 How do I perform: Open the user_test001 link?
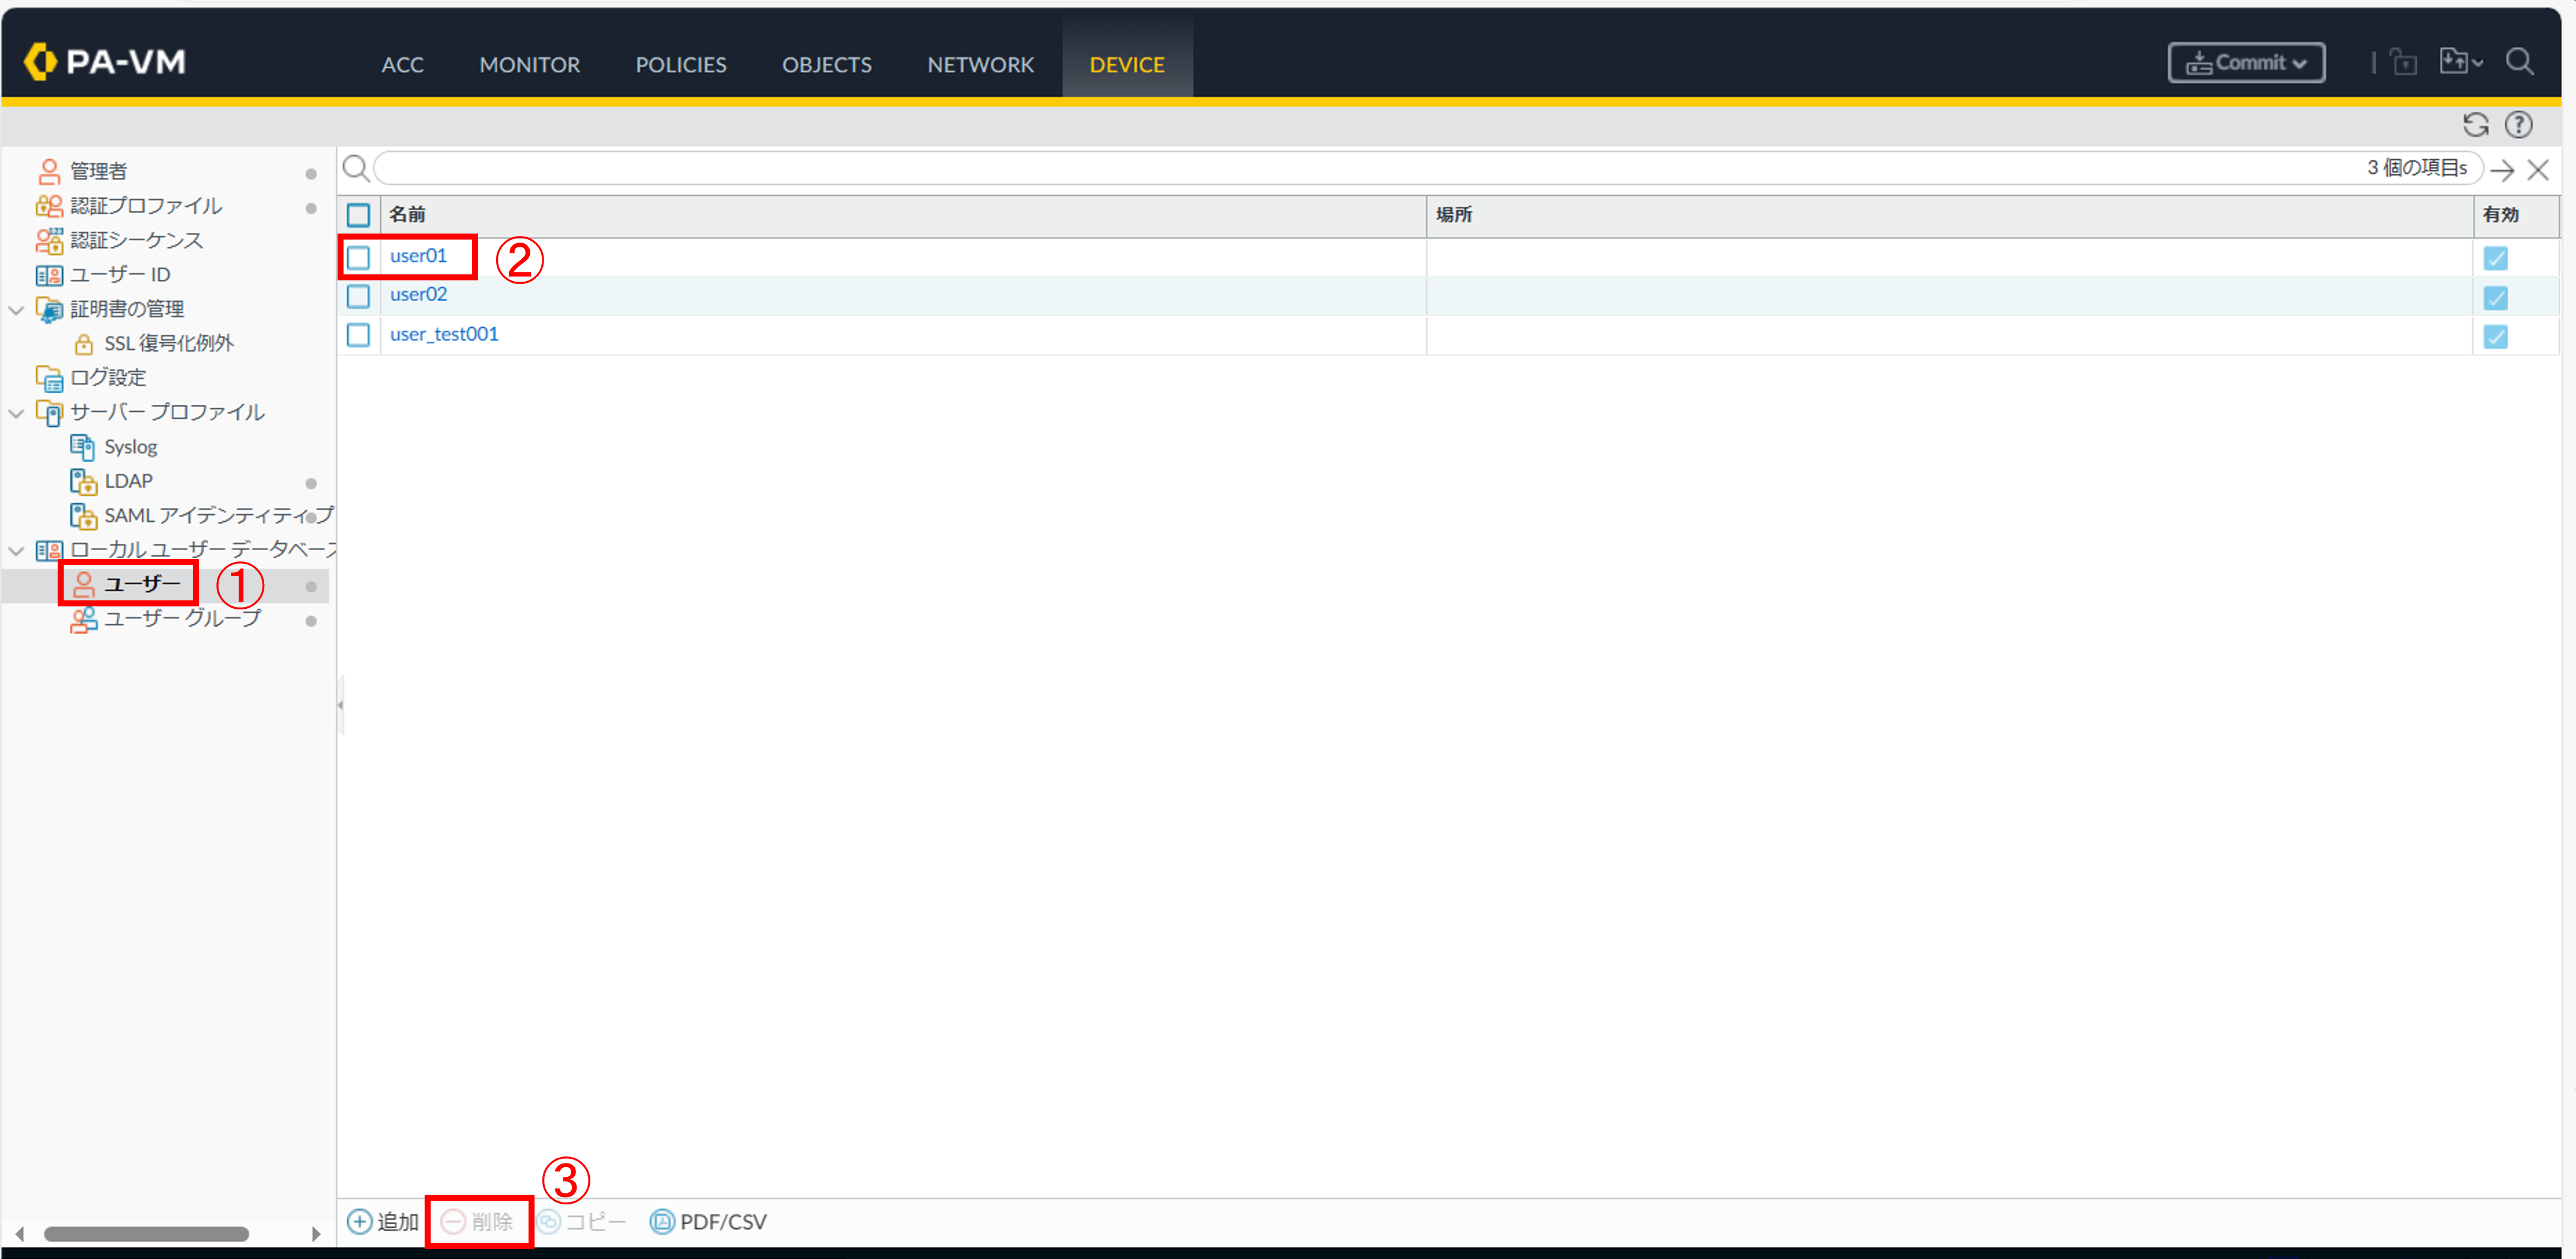(443, 334)
